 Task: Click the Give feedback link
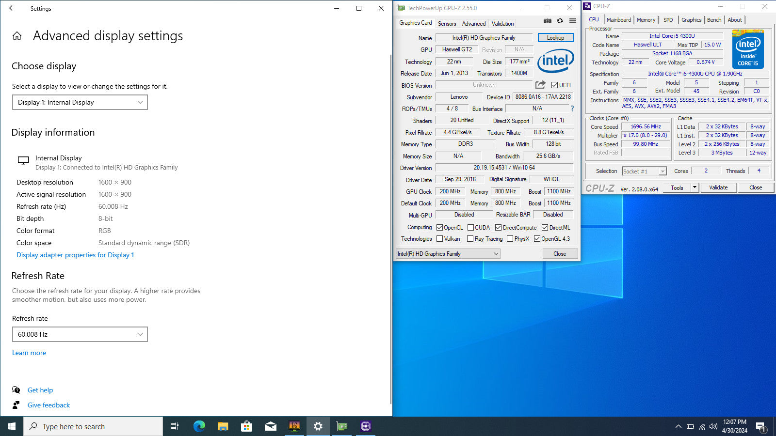[48, 405]
